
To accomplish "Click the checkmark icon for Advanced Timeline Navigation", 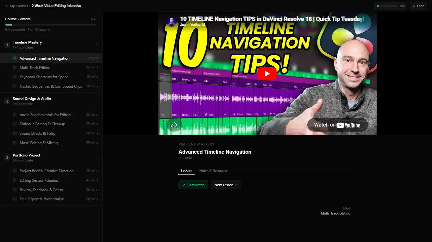I will (15, 58).
